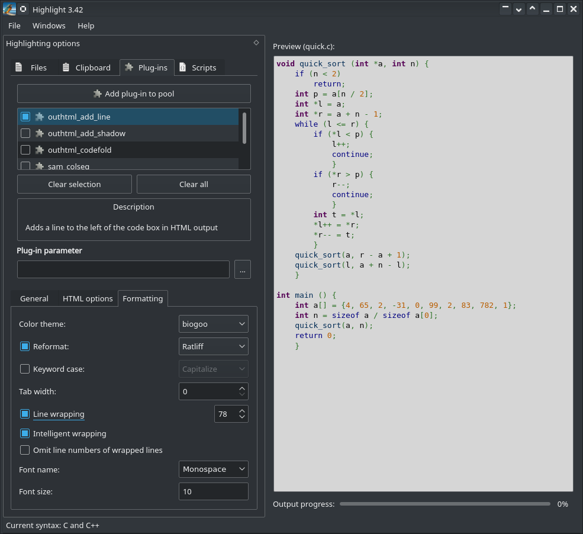This screenshot has width=583, height=534.
Task: Open the Color theme biogoo dropdown
Action: 214,324
